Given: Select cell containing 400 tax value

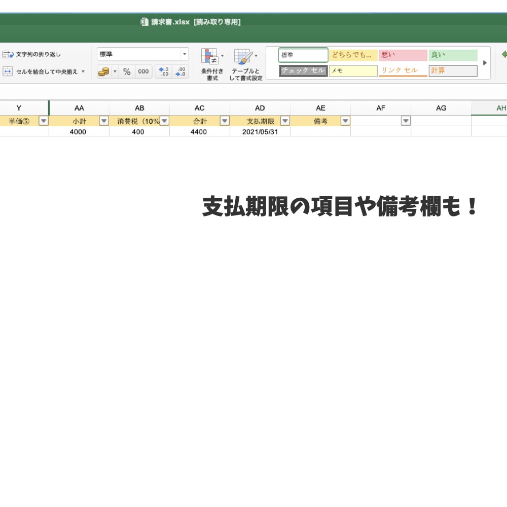Looking at the screenshot, I should pos(139,132).
